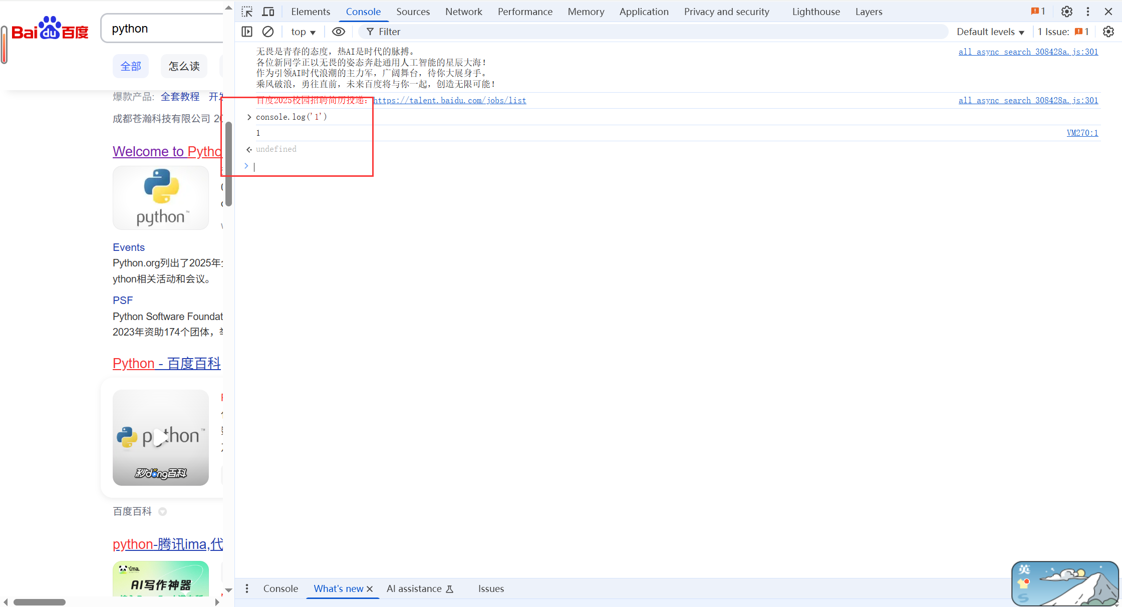The height and width of the screenshot is (607, 1122).
Task: Close the What's new drawer tab
Action: [370, 589]
